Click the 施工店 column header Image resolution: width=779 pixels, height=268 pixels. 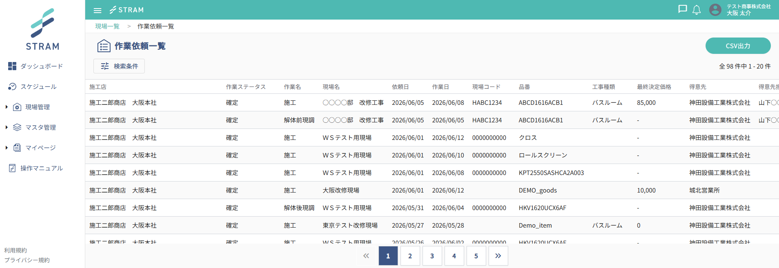(x=98, y=87)
